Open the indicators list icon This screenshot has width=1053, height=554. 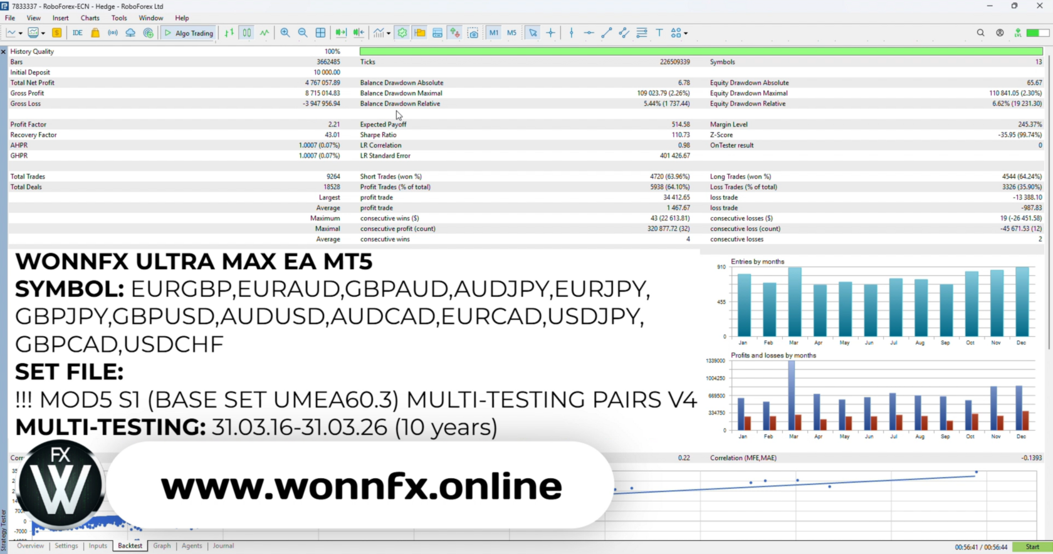coord(379,33)
